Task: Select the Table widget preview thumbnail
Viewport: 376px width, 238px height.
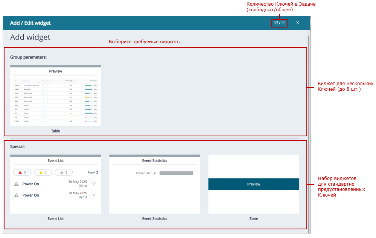Action: [56, 96]
